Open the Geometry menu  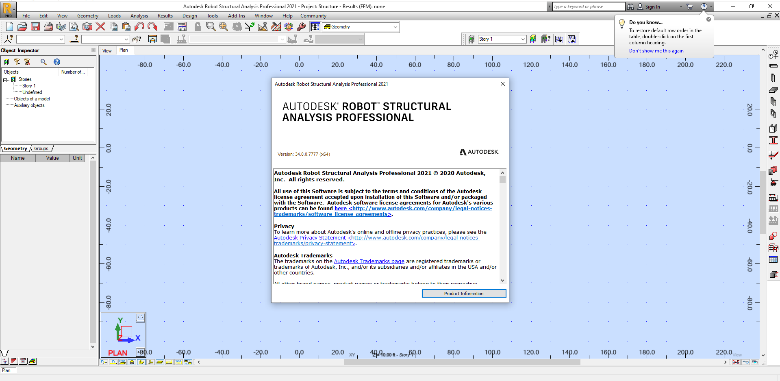88,16
